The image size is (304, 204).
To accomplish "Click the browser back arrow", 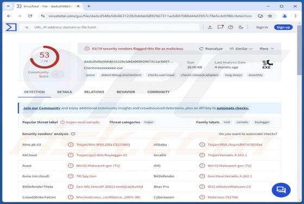I will 9,16.
